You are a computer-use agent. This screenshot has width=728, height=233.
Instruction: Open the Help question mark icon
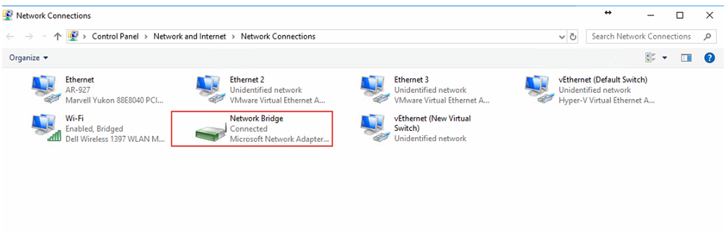[x=709, y=58]
